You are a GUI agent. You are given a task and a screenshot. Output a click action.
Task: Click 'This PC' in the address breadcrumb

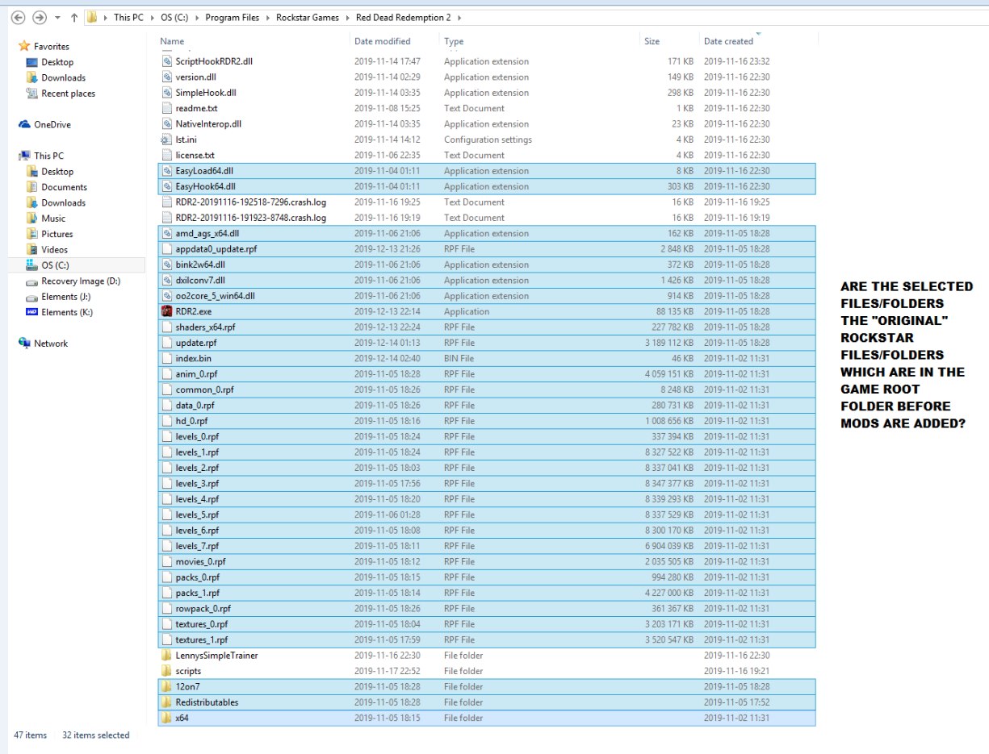coord(128,17)
